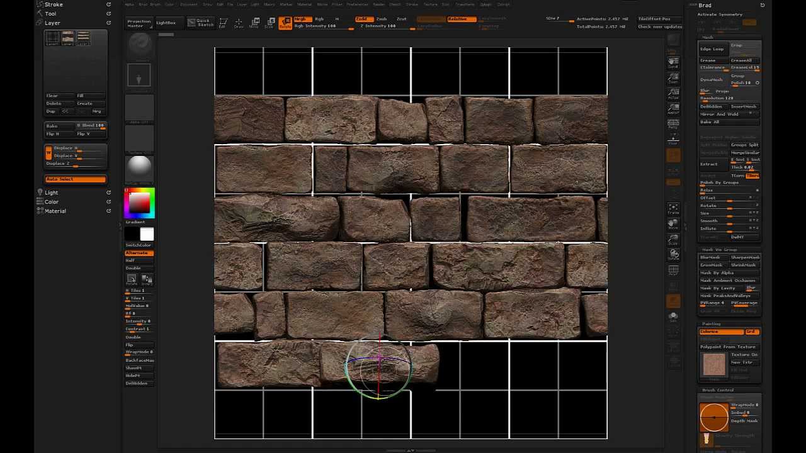
Task: Click the Extract button
Action: tap(714, 164)
